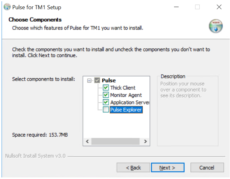Select the Application Server tree label
Viewport: 230px width, 179px height.
[129, 102]
